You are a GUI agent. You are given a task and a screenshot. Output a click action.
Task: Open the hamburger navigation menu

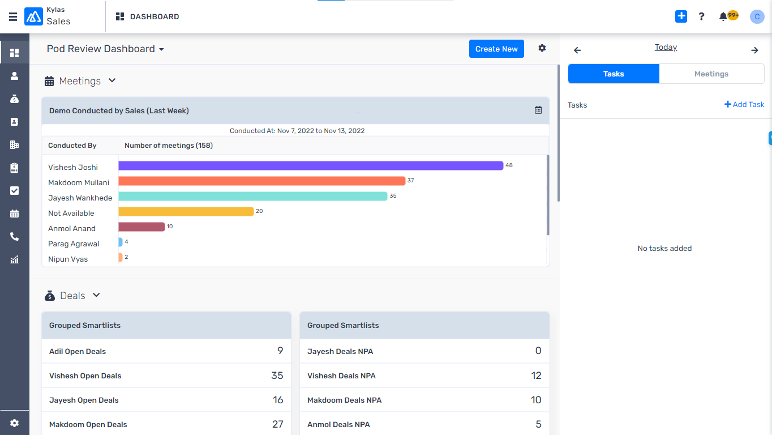click(x=12, y=16)
